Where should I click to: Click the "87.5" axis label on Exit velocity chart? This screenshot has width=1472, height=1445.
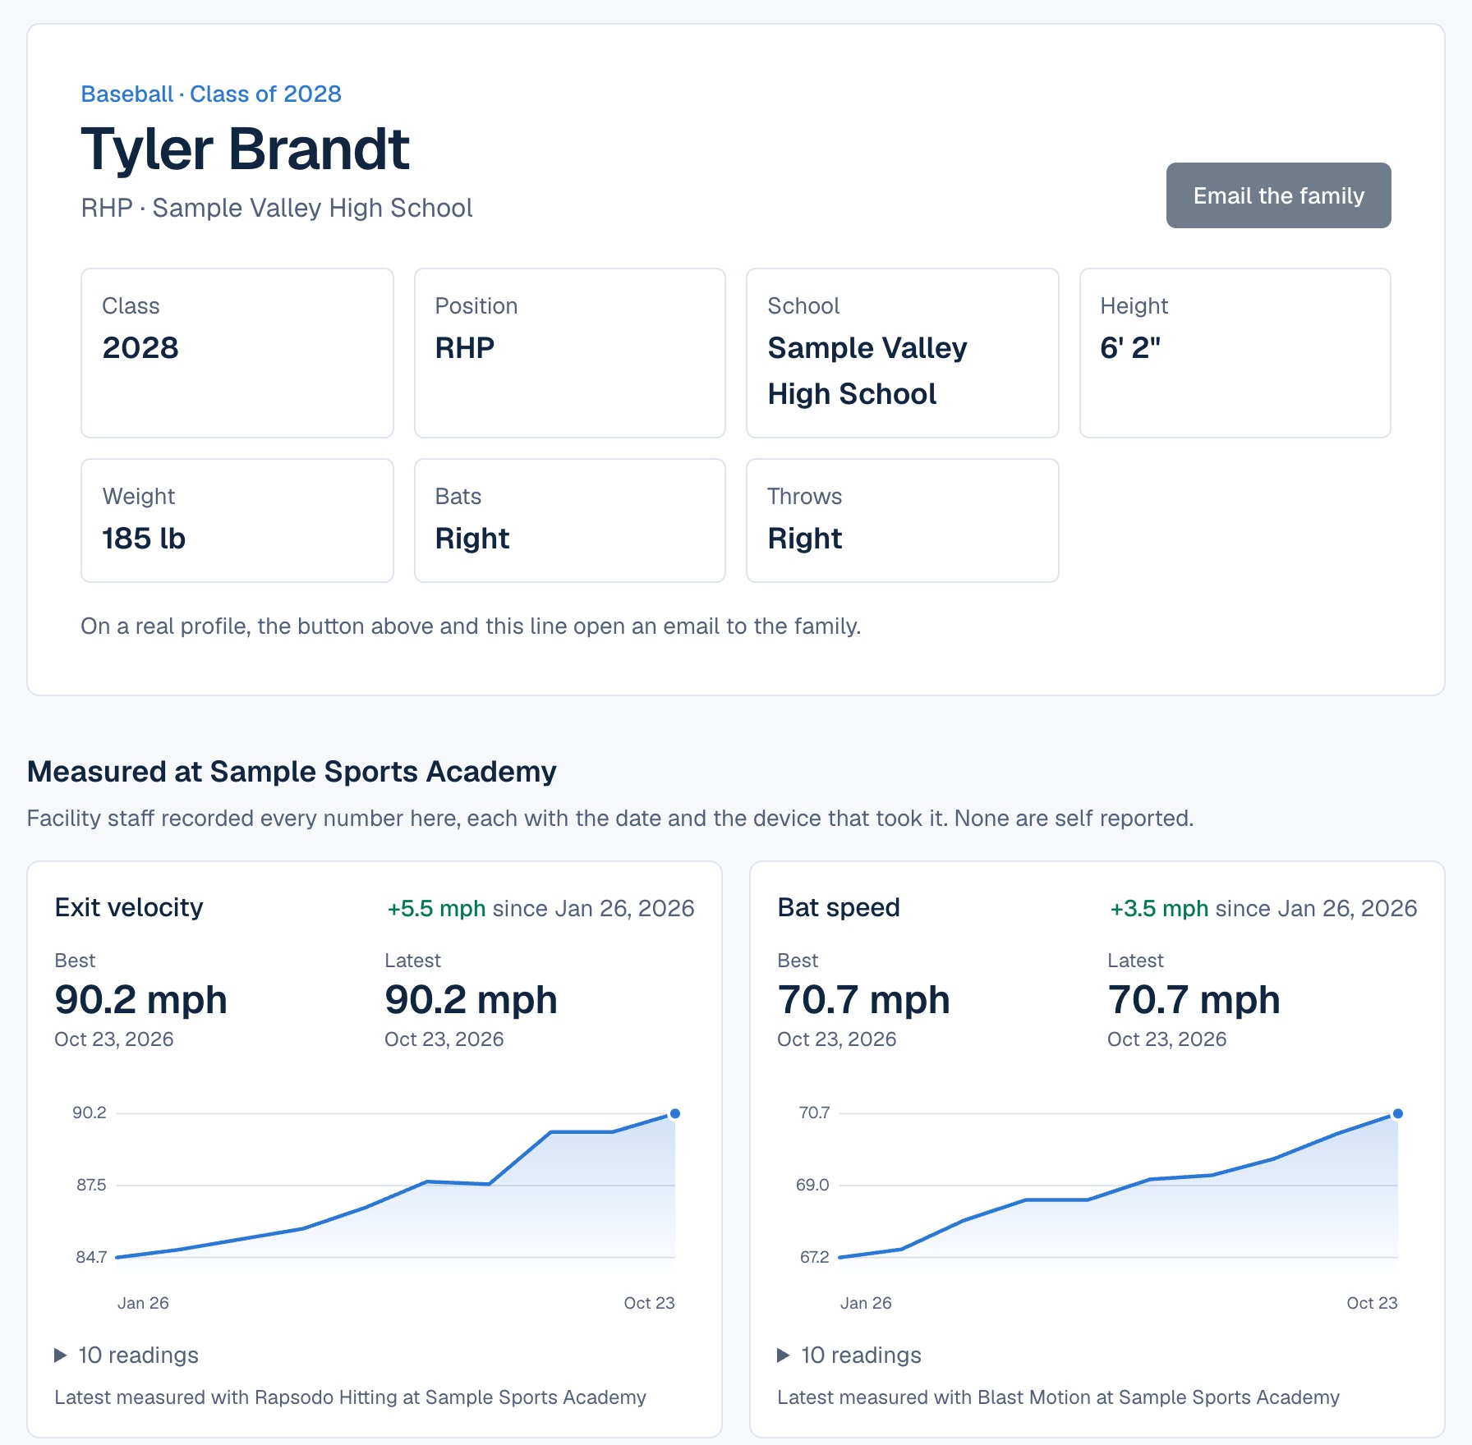pyautogui.click(x=91, y=1186)
